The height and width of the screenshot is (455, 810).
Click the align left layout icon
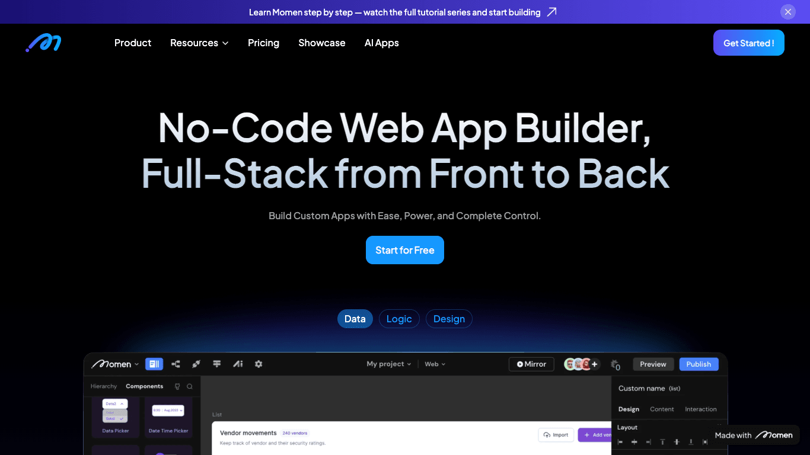tap(621, 442)
